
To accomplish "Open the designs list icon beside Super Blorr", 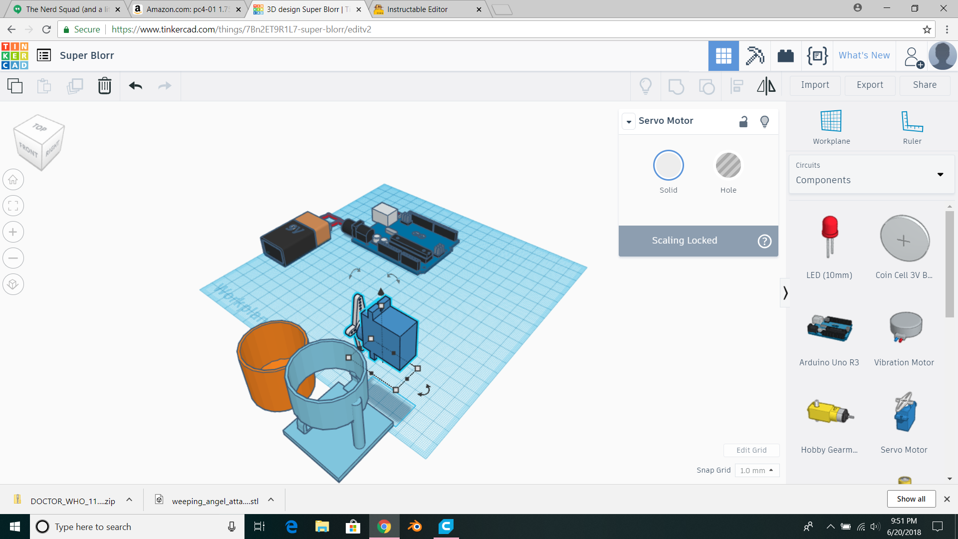I will click(44, 55).
